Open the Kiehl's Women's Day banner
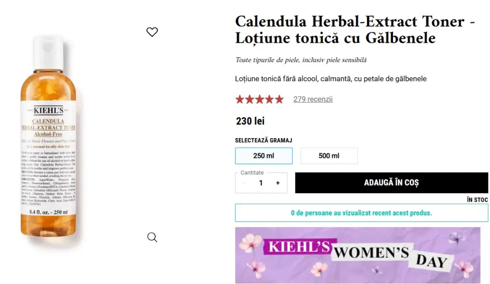This screenshot has width=490, height=284. (358, 255)
